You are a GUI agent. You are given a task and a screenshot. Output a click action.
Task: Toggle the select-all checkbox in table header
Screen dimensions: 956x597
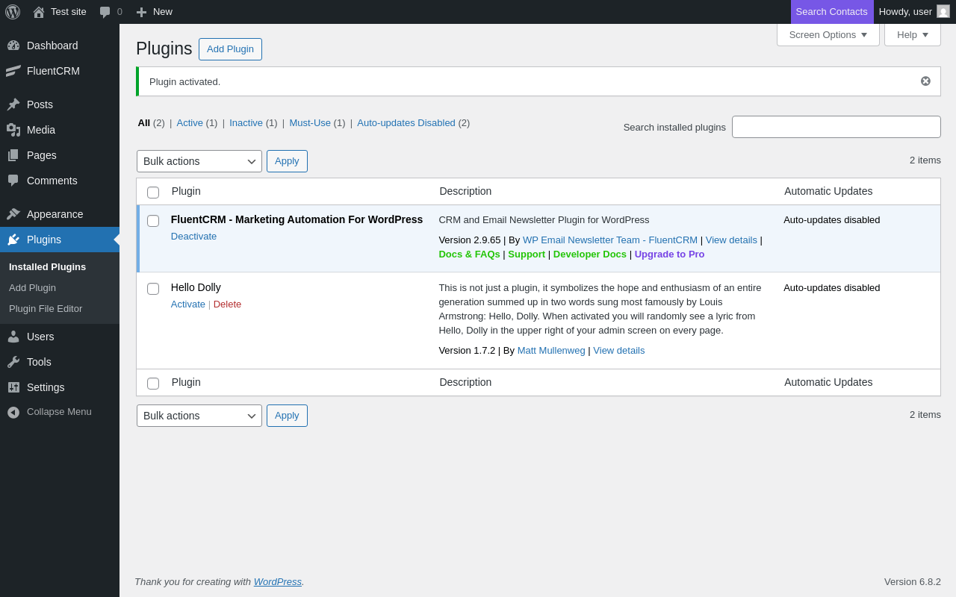[153, 193]
